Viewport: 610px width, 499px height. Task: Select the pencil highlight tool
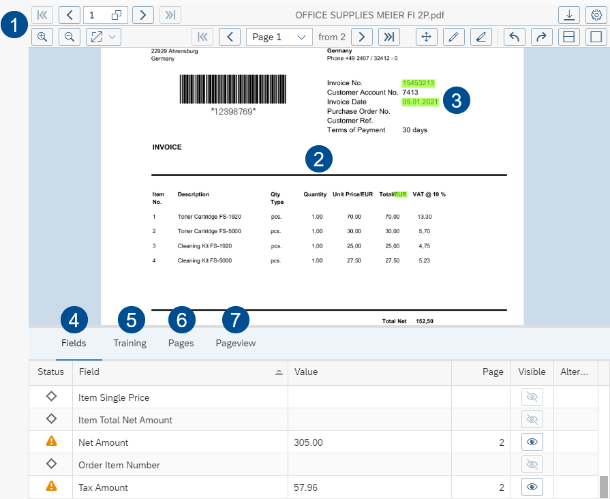(454, 37)
